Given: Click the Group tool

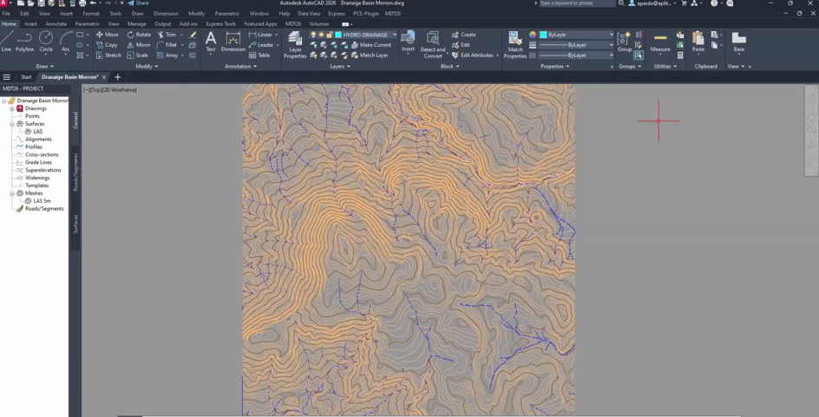Looking at the screenshot, I should (x=624, y=42).
